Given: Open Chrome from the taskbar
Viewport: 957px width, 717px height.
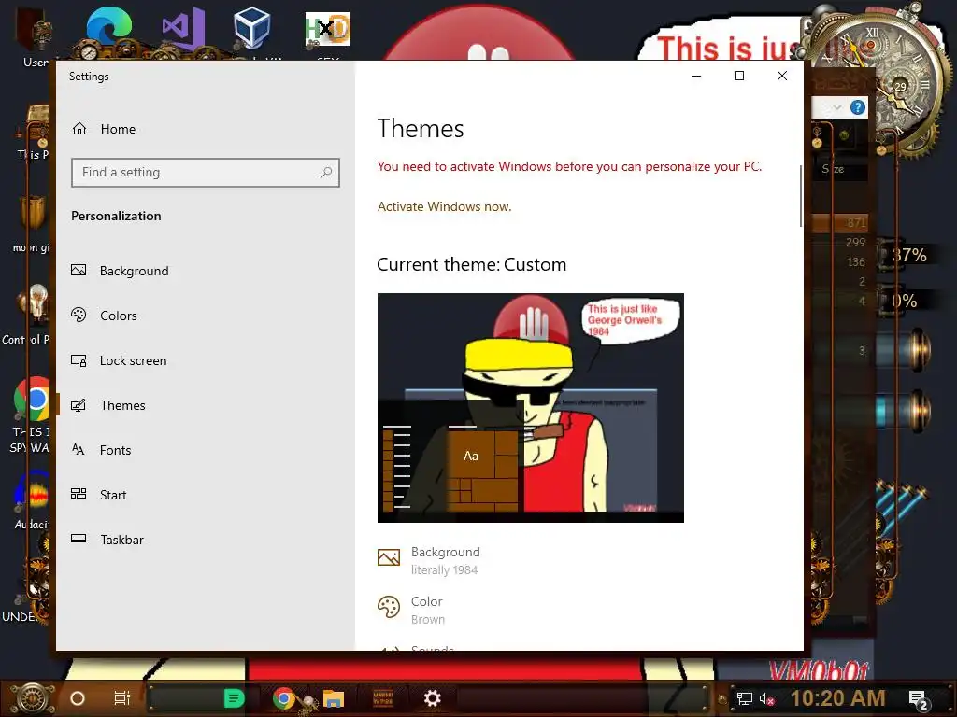Looking at the screenshot, I should 284,698.
